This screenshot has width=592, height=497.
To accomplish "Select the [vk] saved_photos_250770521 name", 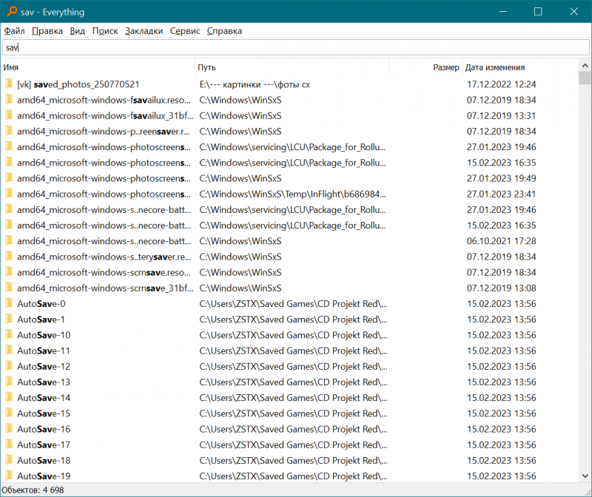I will point(78,84).
